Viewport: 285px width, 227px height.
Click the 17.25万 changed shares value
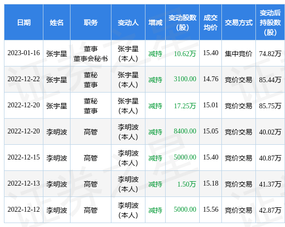[185, 106]
